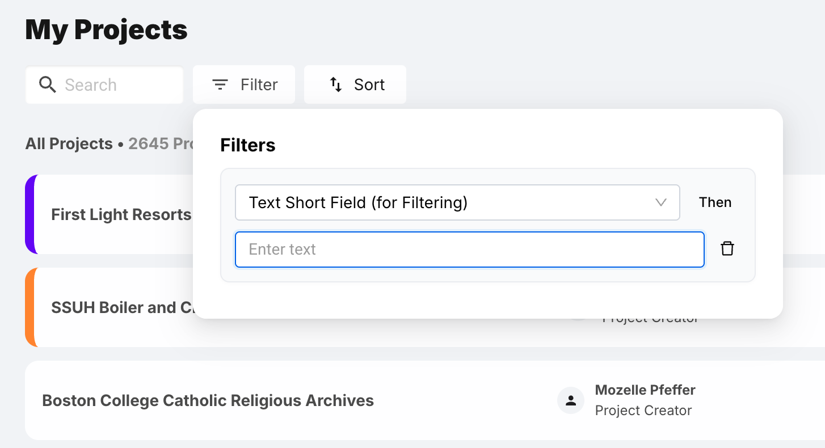The height and width of the screenshot is (448, 825).
Task: Open Boston College Catholic Religious Archives project
Action: [208, 401]
